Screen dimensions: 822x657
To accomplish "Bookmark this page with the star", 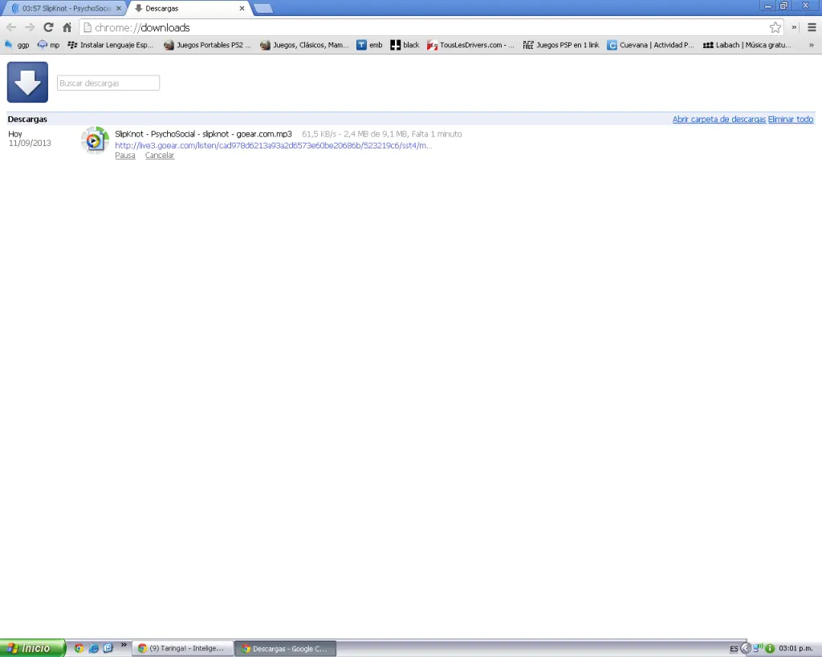I will click(775, 27).
